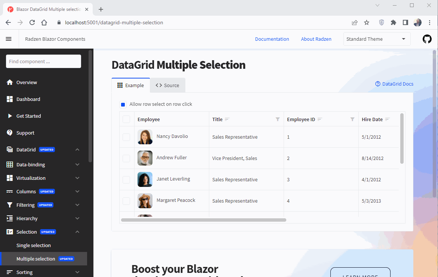Open the extensions puzzle icon
This screenshot has width=438, height=277.
(393, 23)
